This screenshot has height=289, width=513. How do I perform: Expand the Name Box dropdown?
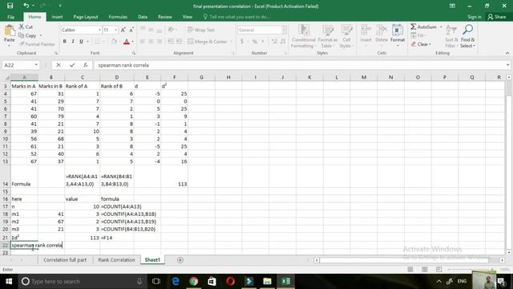36,65
